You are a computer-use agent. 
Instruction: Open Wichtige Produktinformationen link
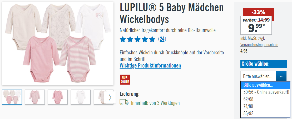[150, 66]
